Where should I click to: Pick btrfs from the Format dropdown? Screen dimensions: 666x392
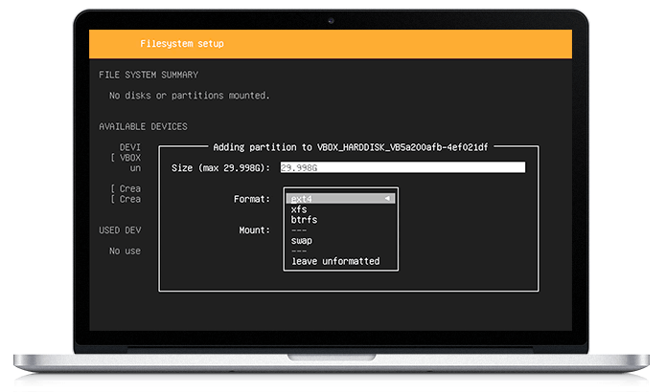pyautogui.click(x=304, y=220)
